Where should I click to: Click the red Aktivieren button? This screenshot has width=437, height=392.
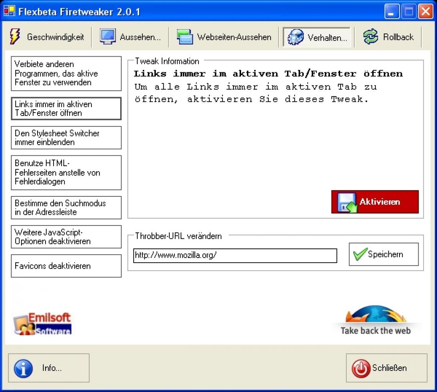(x=375, y=202)
